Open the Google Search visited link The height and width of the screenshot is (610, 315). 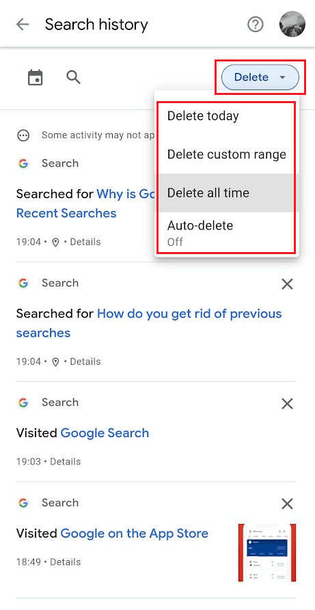[x=105, y=433]
